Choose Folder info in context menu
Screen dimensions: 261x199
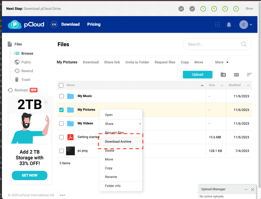121,186
